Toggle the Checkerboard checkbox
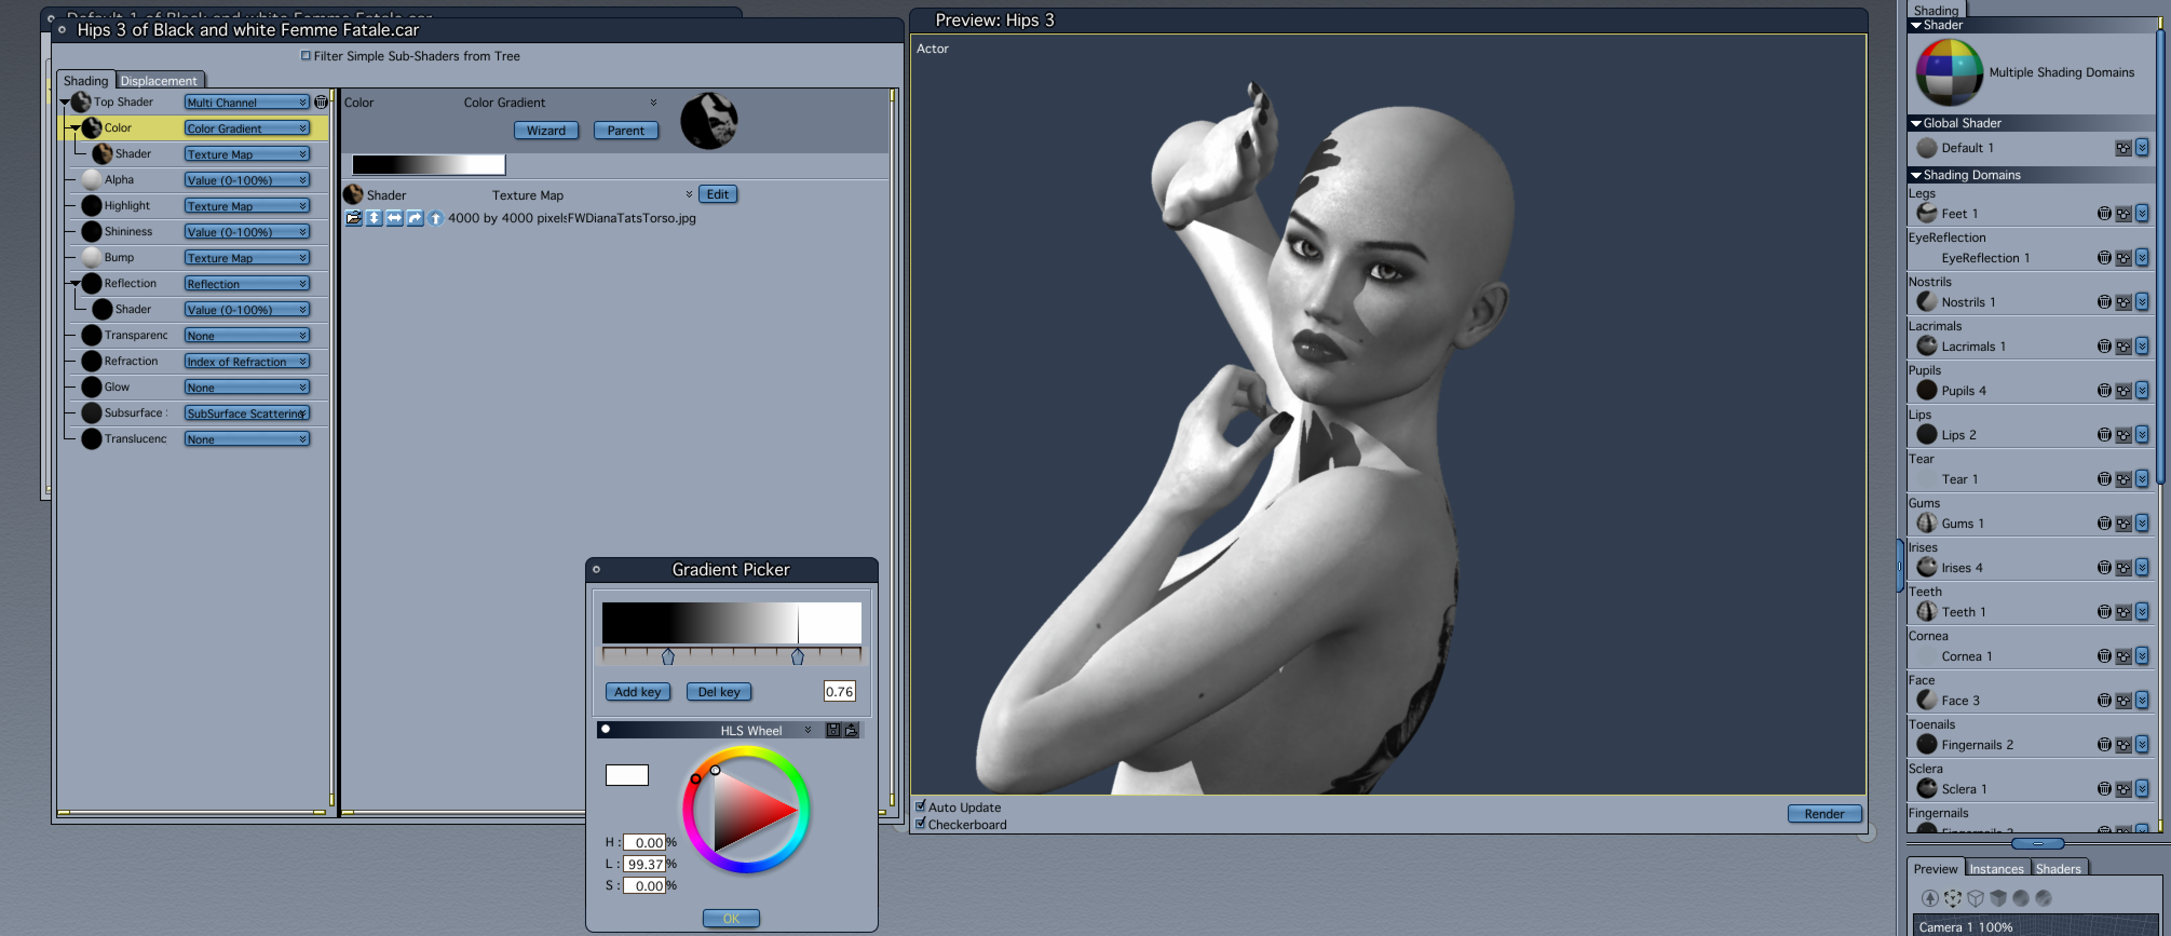The image size is (2171, 936). click(x=920, y=824)
